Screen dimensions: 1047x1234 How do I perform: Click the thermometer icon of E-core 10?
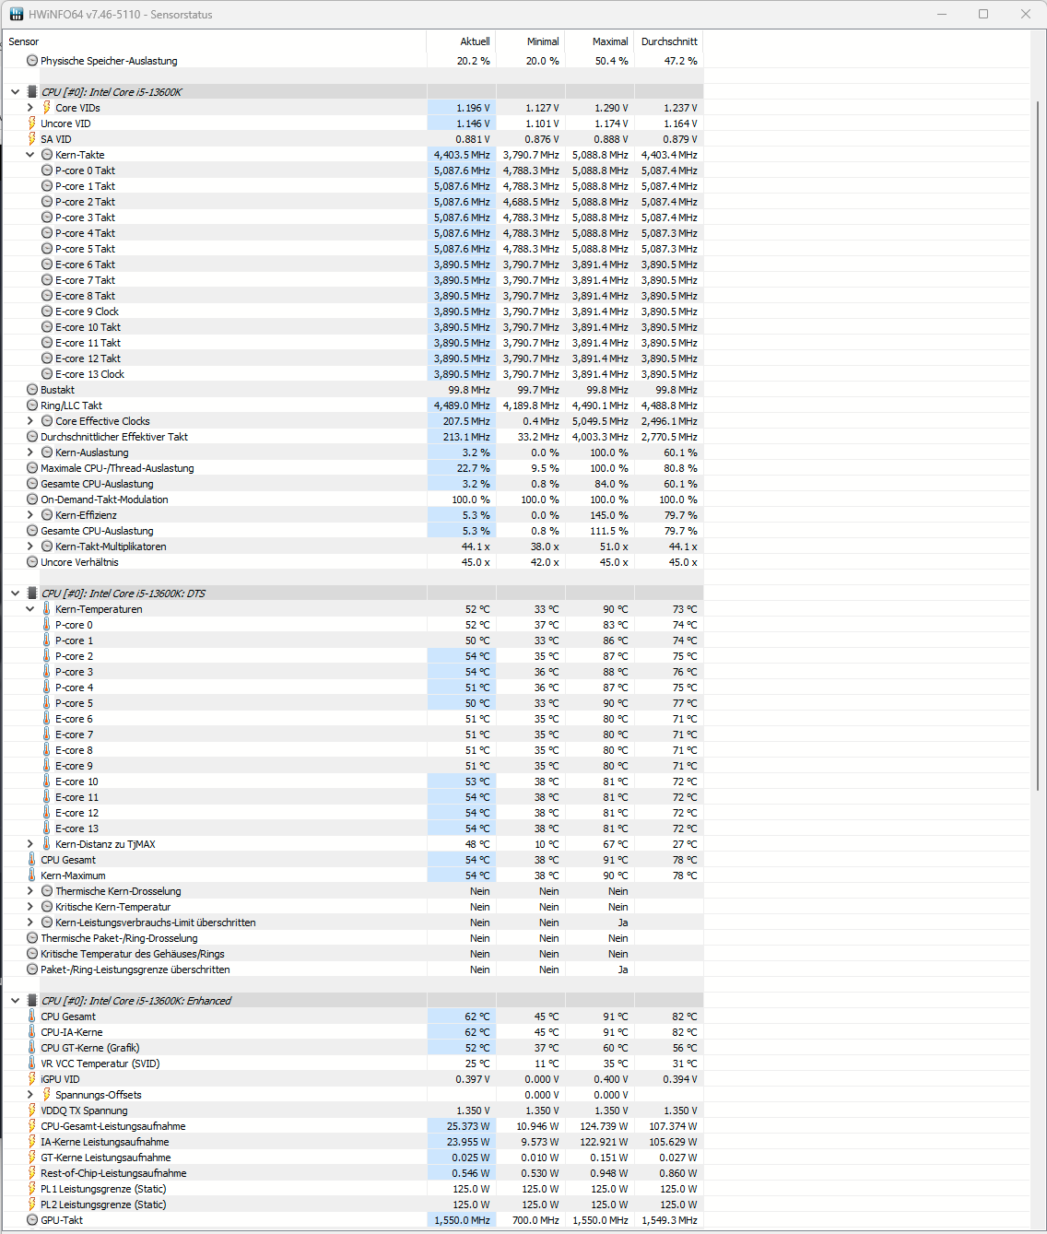coord(47,782)
